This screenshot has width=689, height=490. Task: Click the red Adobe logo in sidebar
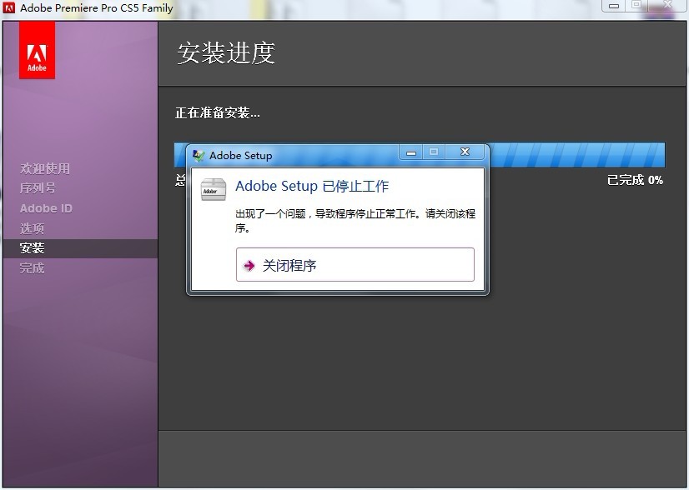[37, 51]
